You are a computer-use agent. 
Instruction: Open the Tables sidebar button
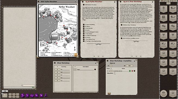(173, 18)
